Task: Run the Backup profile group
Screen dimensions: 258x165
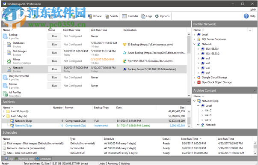Action: pos(54,36)
